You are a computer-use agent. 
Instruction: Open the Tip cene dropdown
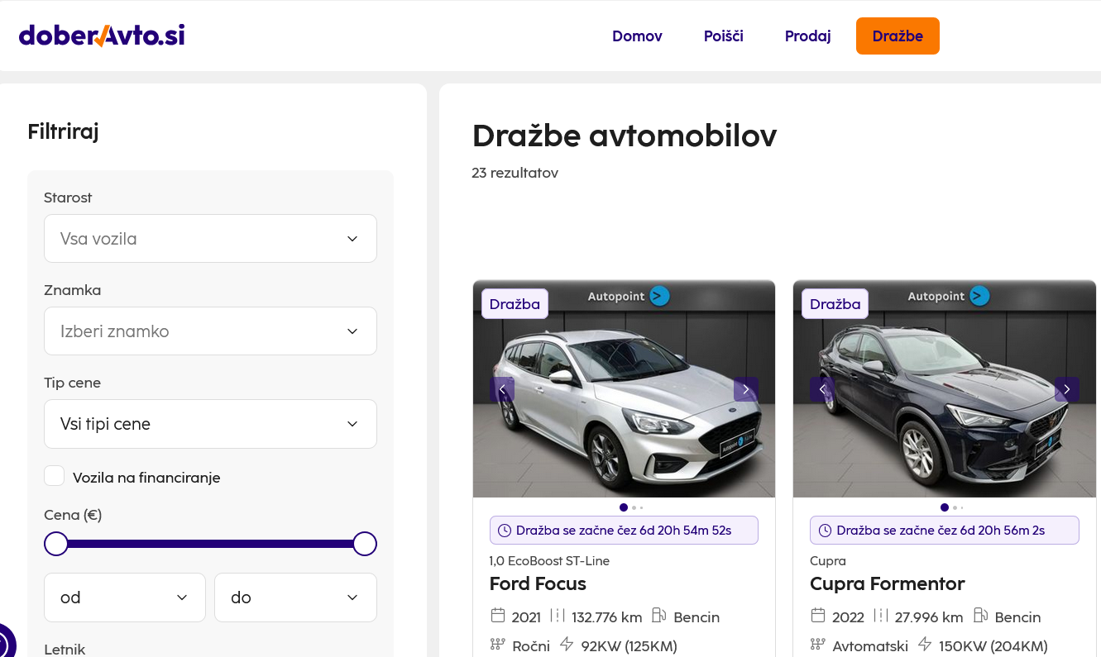pos(210,424)
